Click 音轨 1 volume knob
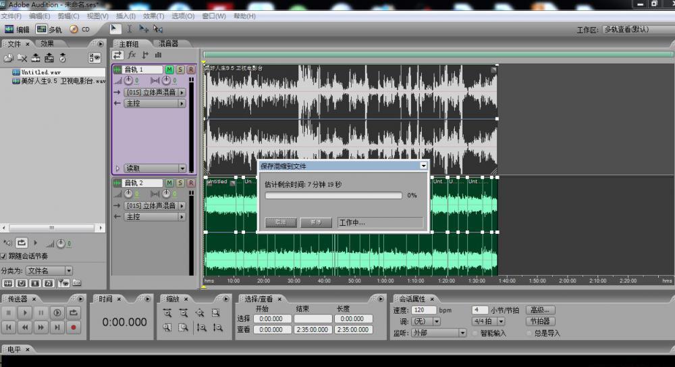The height and width of the screenshot is (367, 675). pyautogui.click(x=129, y=80)
